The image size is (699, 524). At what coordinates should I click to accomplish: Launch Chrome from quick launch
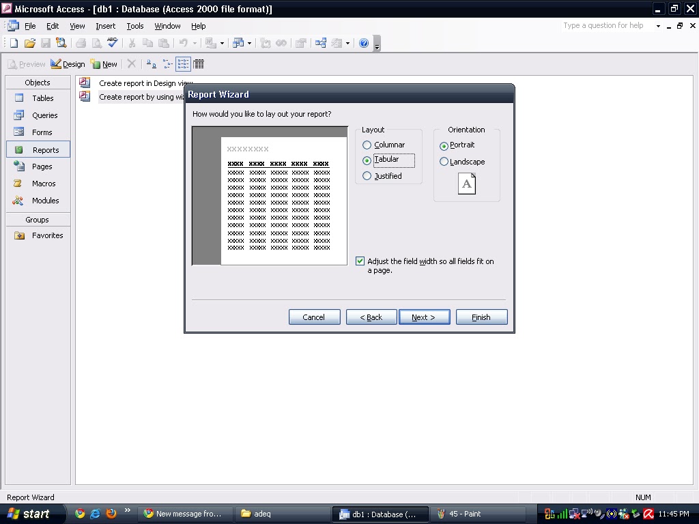[80, 513]
